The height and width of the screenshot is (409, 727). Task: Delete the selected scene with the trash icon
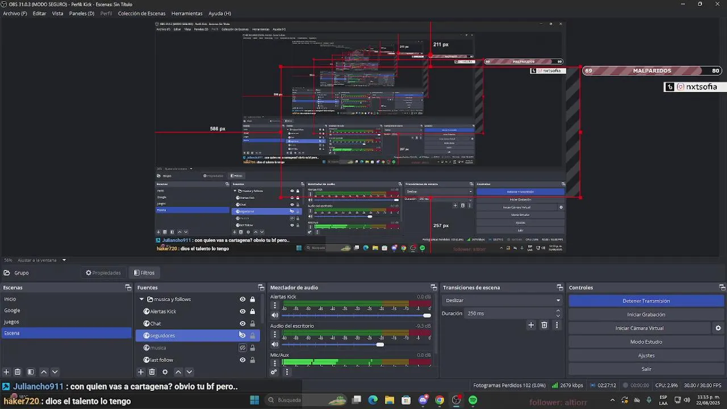coord(18,372)
